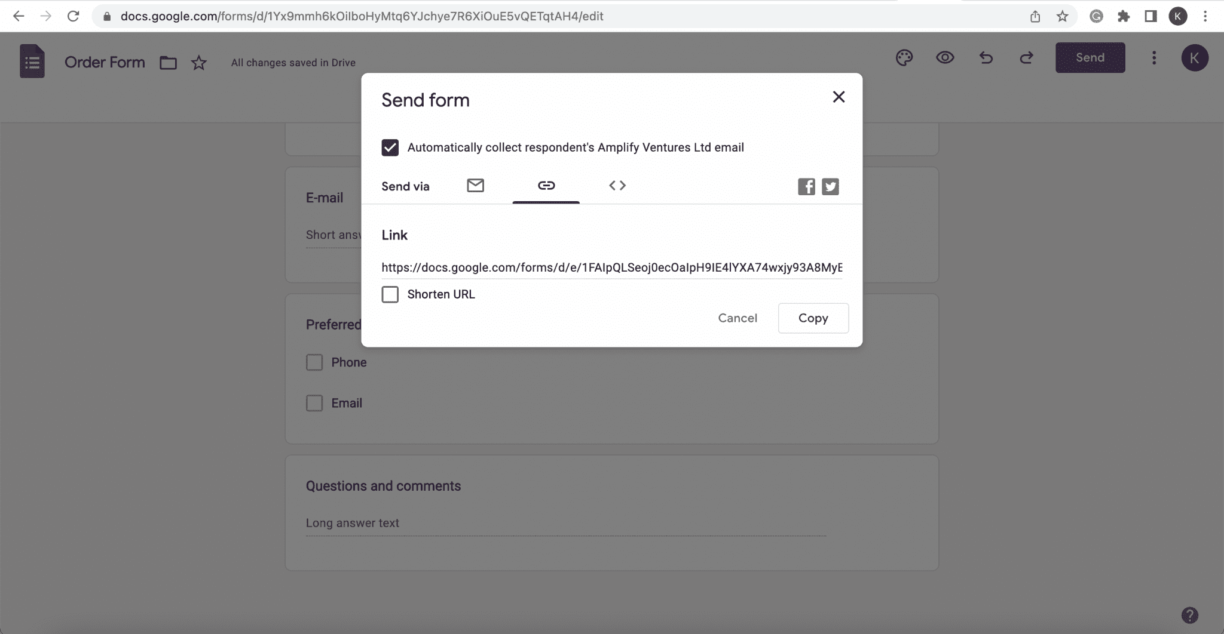1224x634 pixels.
Task: Enable the Shorten URL checkbox
Action: pos(390,294)
